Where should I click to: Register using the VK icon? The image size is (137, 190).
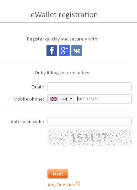coord(77,51)
